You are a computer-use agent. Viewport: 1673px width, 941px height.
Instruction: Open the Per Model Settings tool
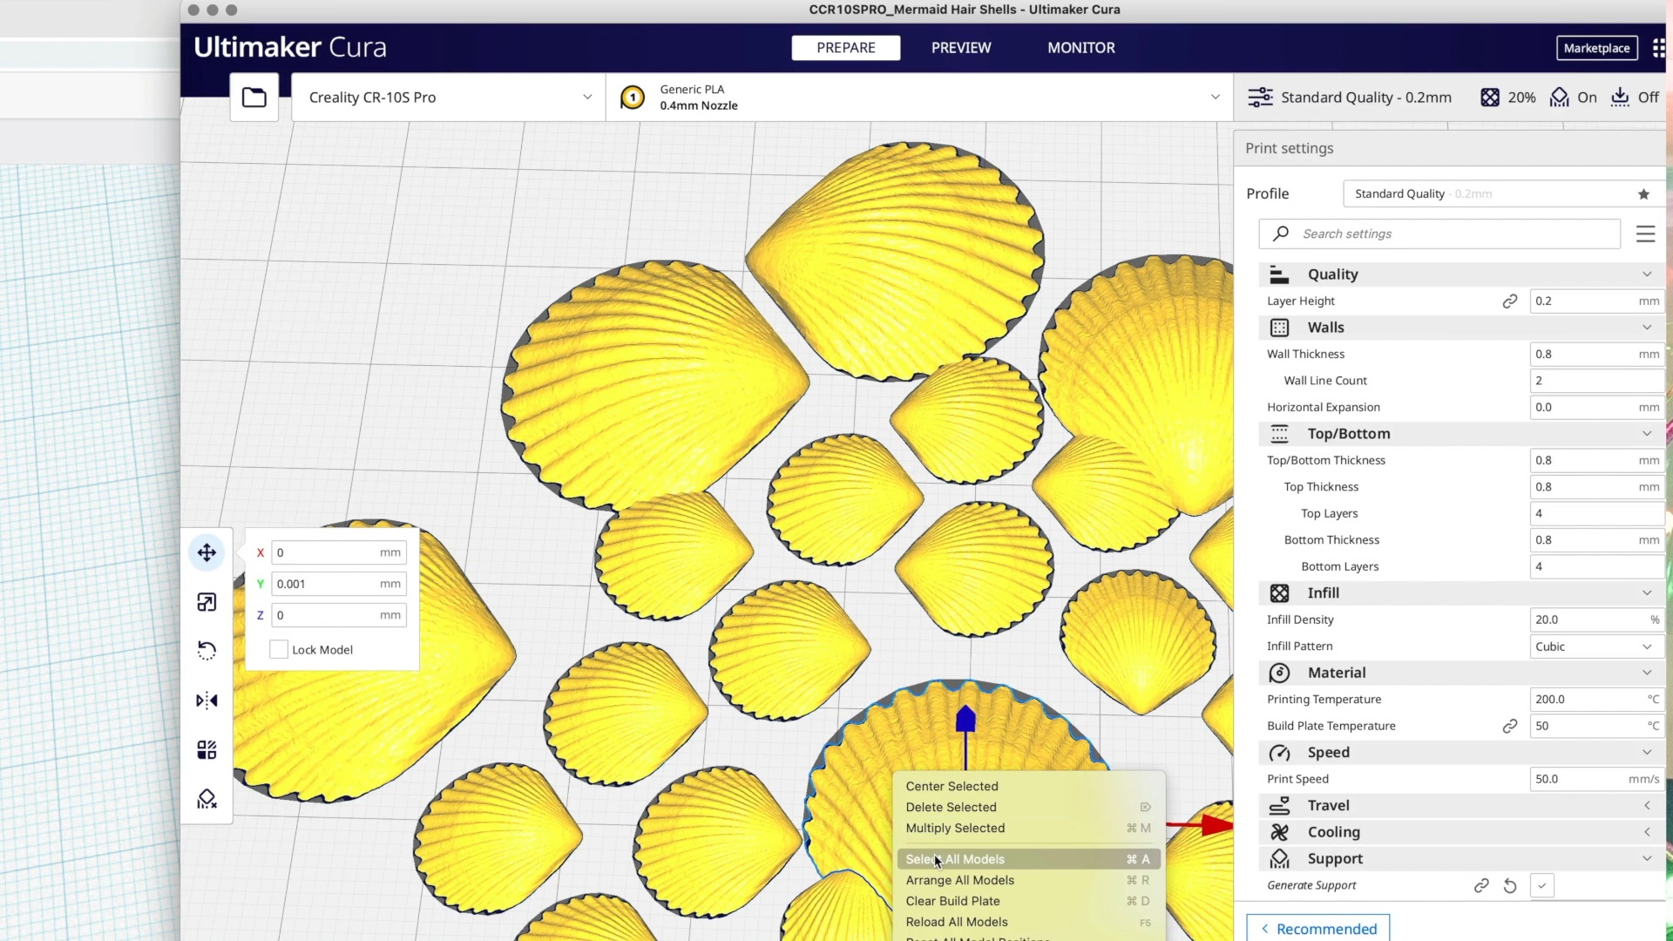click(207, 750)
